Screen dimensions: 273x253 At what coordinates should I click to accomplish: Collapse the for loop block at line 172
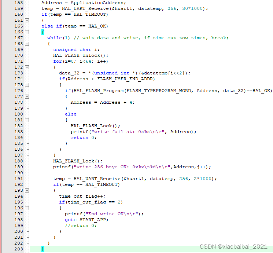27,67
